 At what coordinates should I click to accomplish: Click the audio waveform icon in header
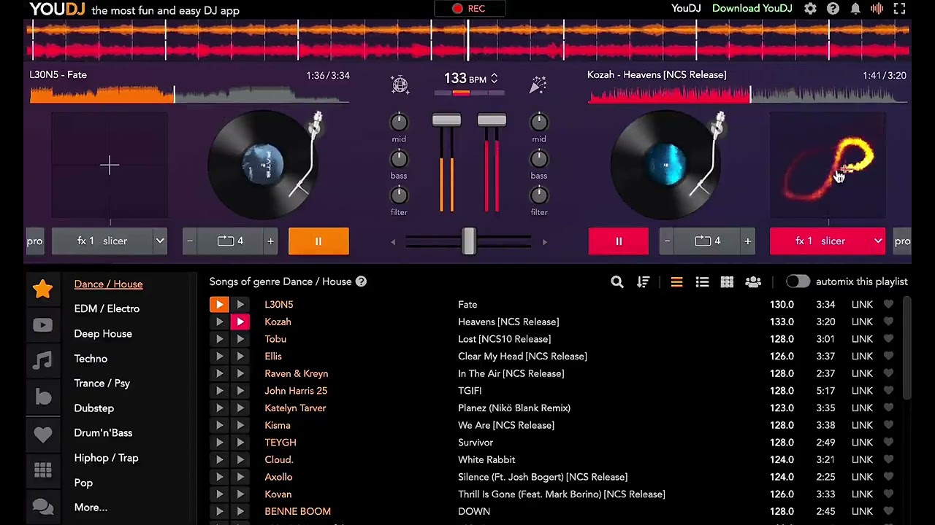click(x=877, y=9)
